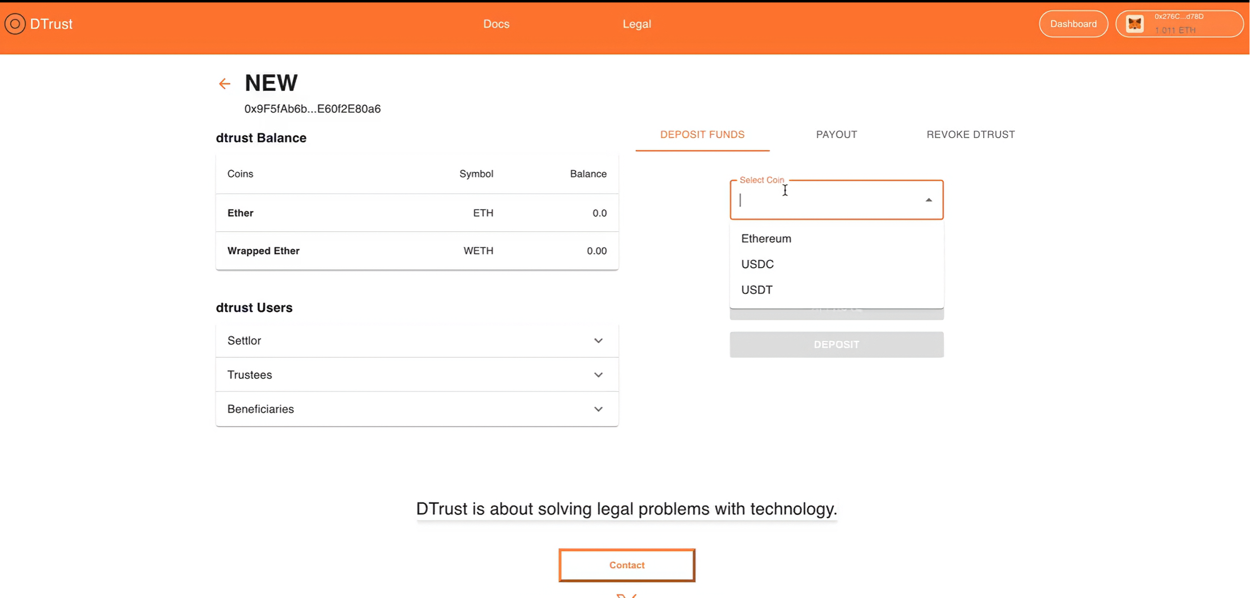This screenshot has height=598, width=1250.
Task: Click the grey Deposit button
Action: point(836,345)
